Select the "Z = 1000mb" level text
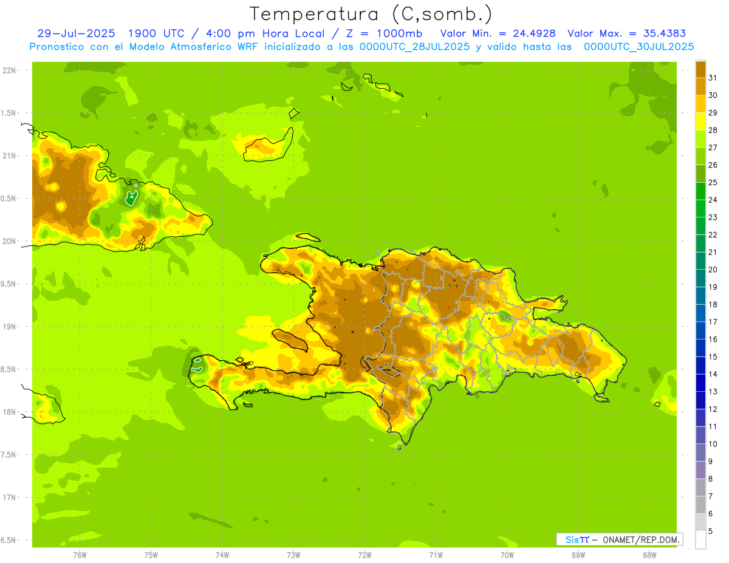The image size is (729, 563). coord(383,33)
